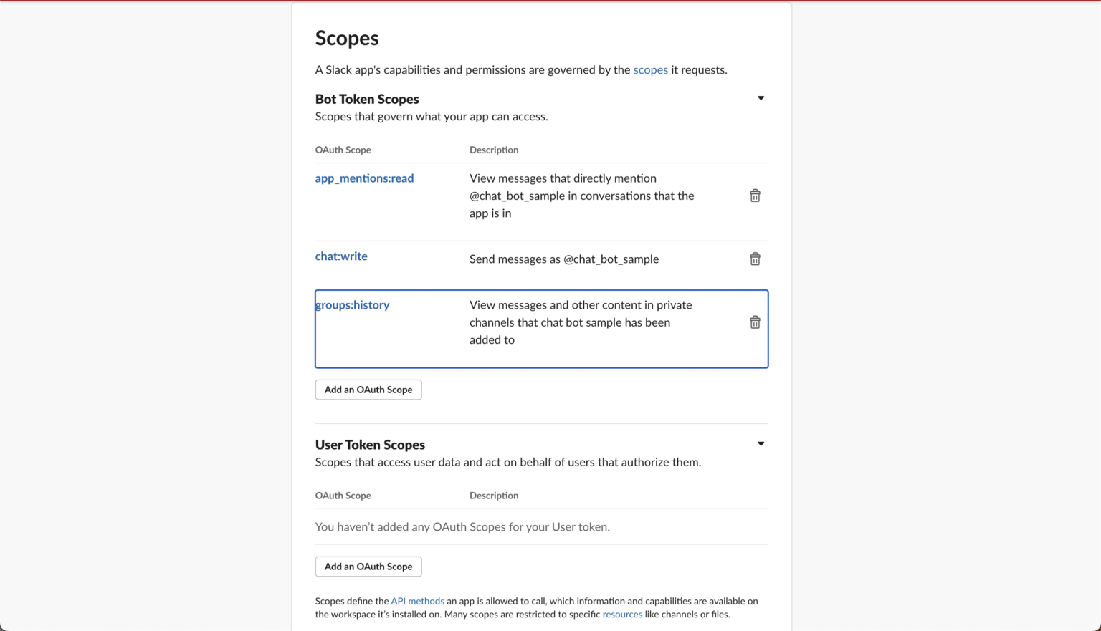1101x631 pixels.
Task: Click the User Token Scopes heading
Action: (x=370, y=445)
